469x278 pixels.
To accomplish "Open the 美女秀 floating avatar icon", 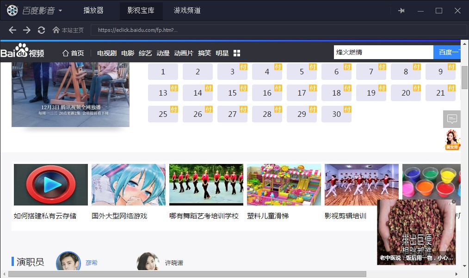I will pos(452,139).
